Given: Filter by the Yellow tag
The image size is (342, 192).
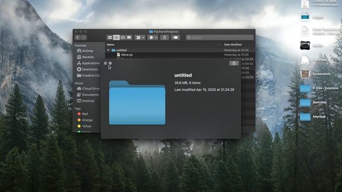Looking at the screenshot, I should tap(84, 126).
